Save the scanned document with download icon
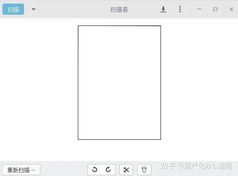Image resolution: width=238 pixels, height=176 pixels. click(x=163, y=10)
